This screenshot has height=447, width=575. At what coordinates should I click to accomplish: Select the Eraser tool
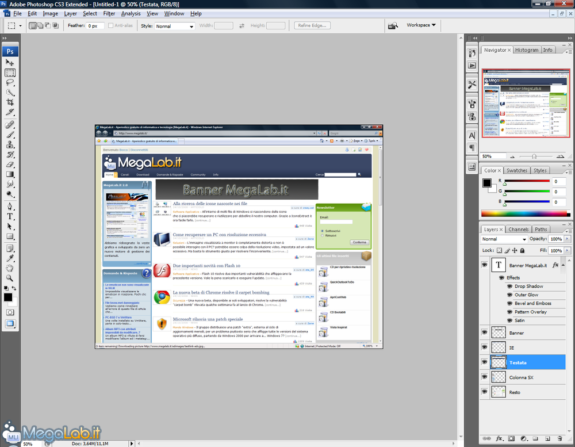click(x=10, y=165)
